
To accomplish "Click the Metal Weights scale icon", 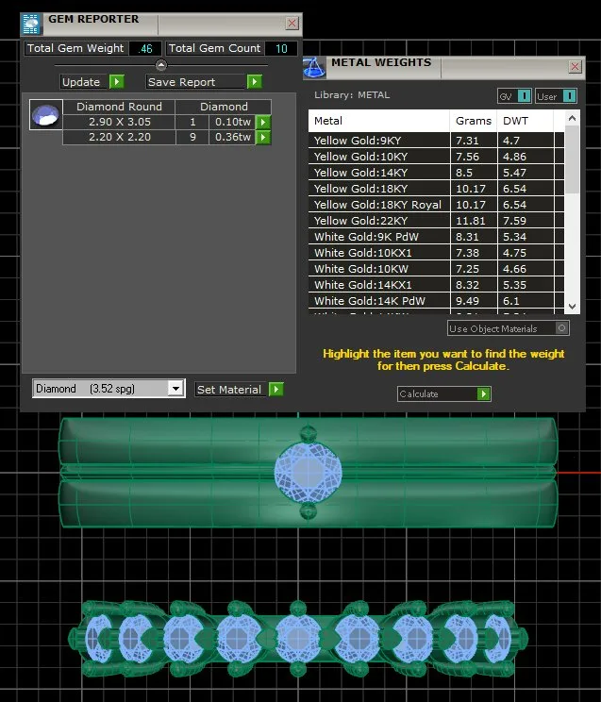I will tap(314, 68).
